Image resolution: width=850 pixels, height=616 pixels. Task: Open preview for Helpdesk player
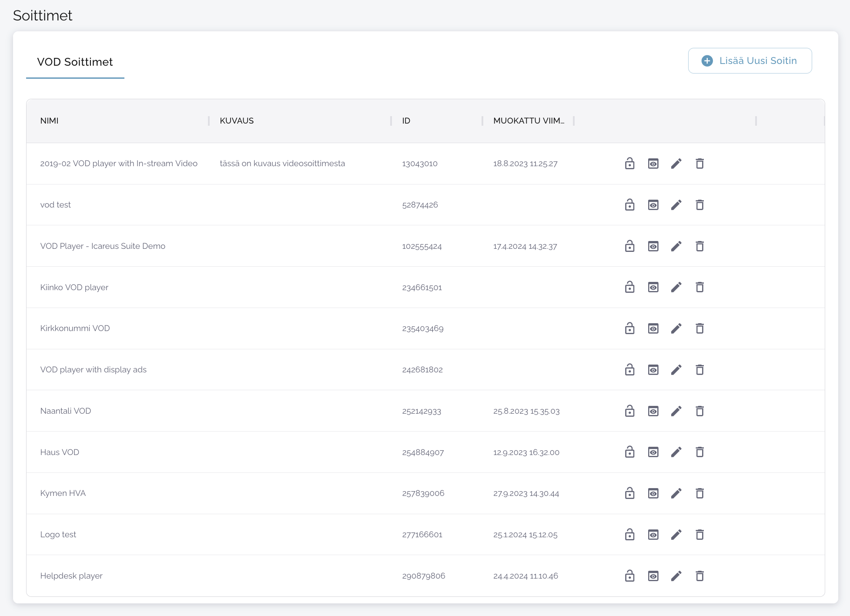(x=653, y=576)
